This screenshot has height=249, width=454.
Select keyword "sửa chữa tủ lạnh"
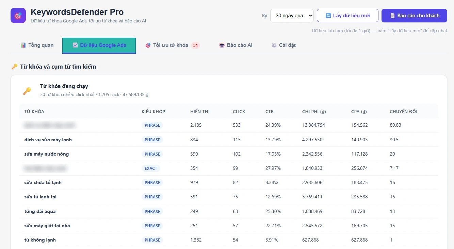point(43,182)
